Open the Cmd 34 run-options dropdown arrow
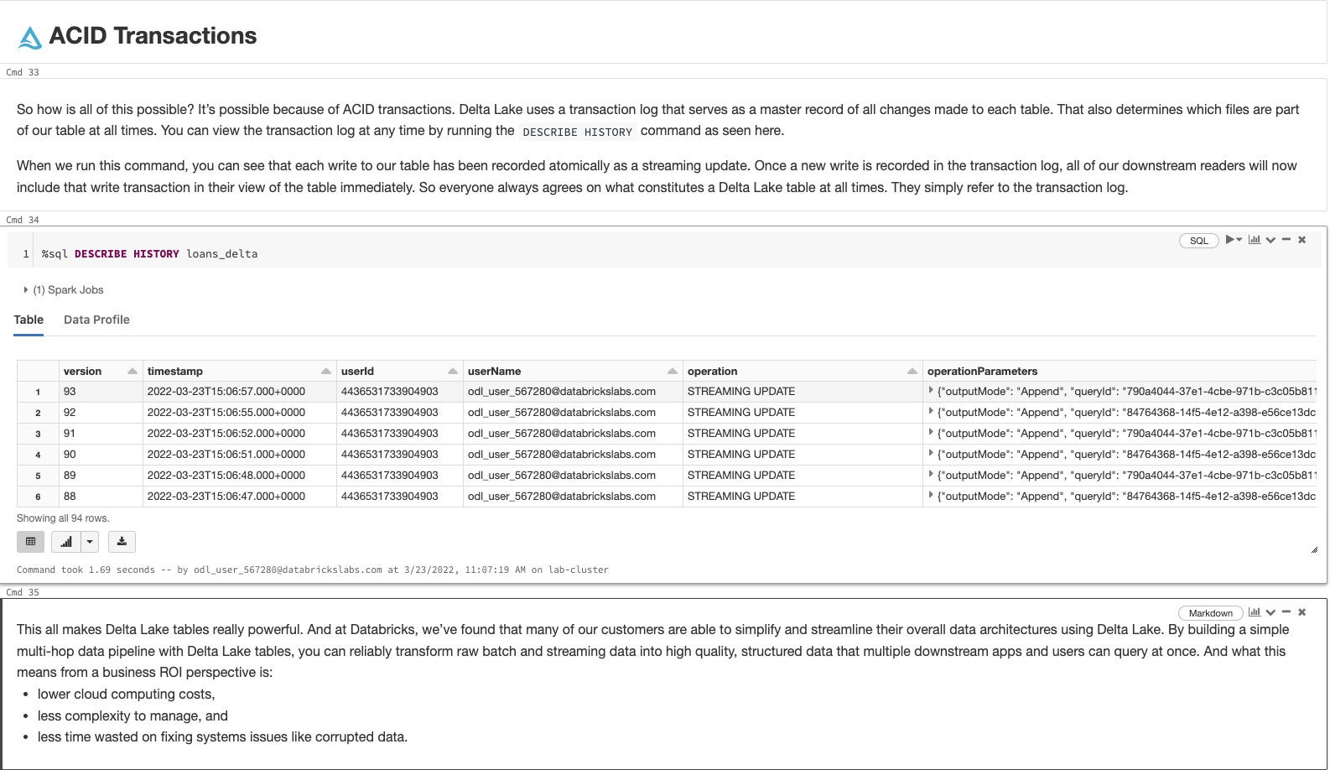 click(x=1239, y=241)
